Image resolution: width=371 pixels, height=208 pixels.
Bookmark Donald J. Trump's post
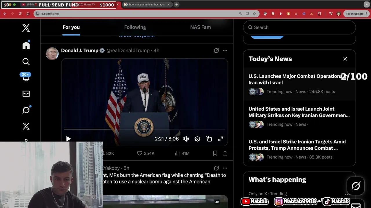pyautogui.click(x=215, y=153)
